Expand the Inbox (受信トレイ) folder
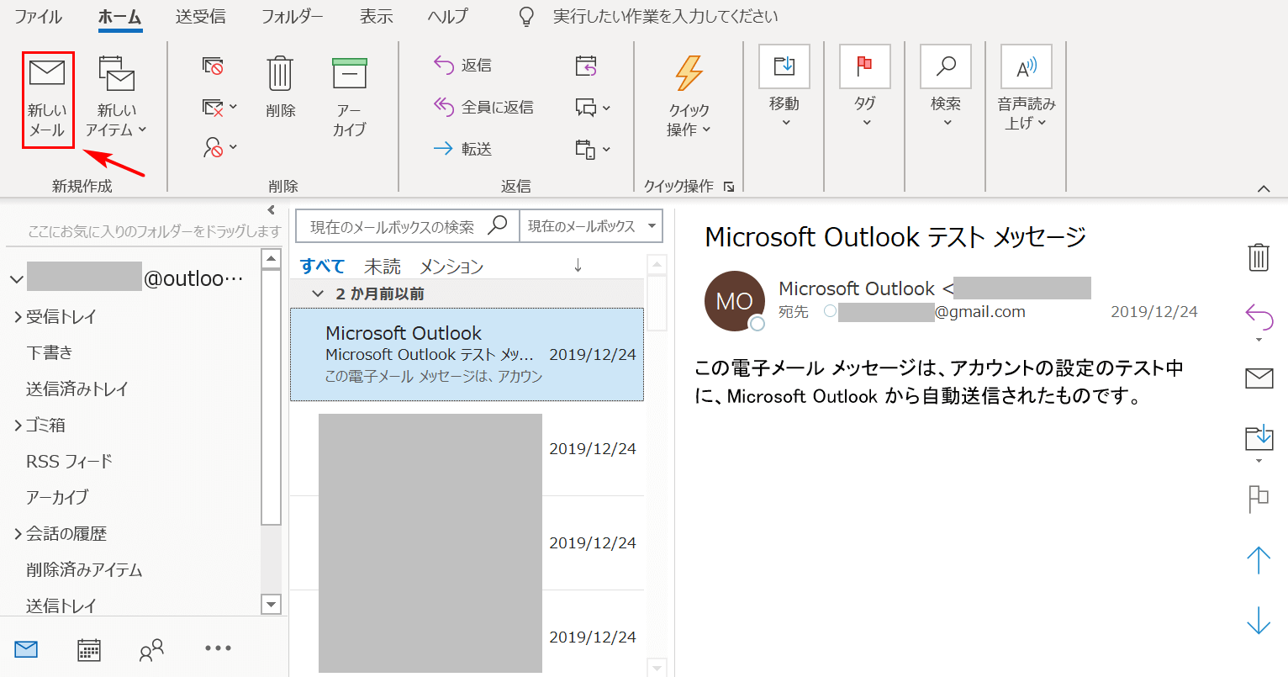Screen dimensions: 1288x677 pos(18,317)
